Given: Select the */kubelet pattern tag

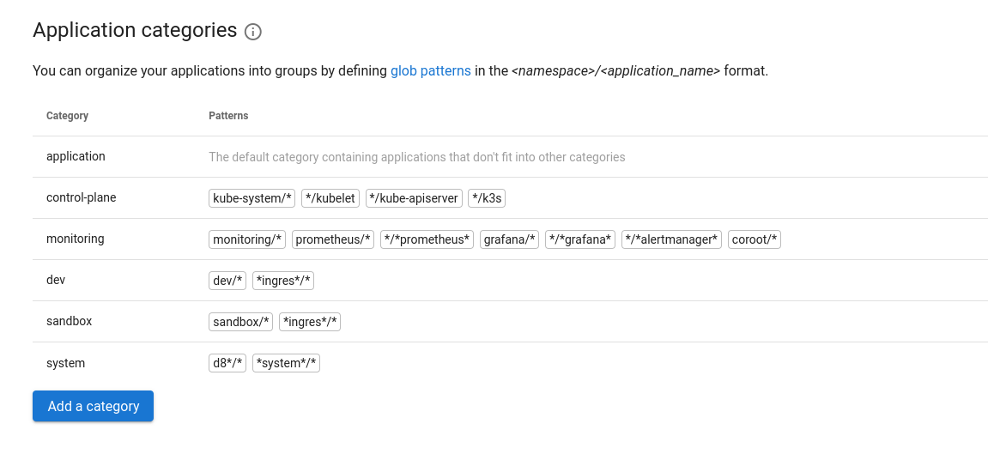Looking at the screenshot, I should [330, 198].
